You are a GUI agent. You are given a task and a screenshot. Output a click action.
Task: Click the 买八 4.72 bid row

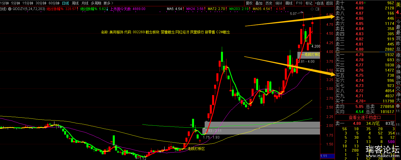tap(365, 91)
